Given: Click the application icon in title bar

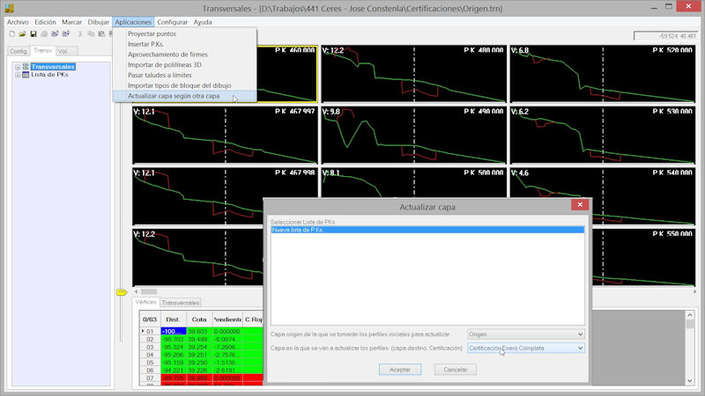Looking at the screenshot, I should pyautogui.click(x=9, y=8).
